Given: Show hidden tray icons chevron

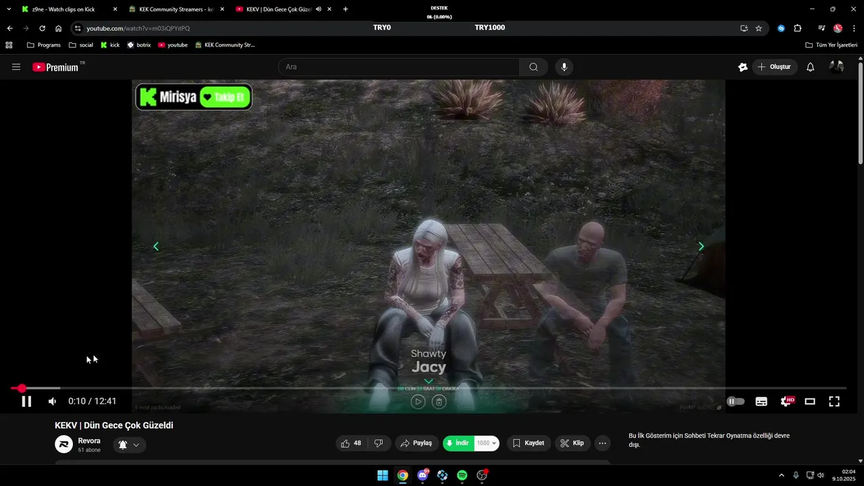Looking at the screenshot, I should (782, 475).
